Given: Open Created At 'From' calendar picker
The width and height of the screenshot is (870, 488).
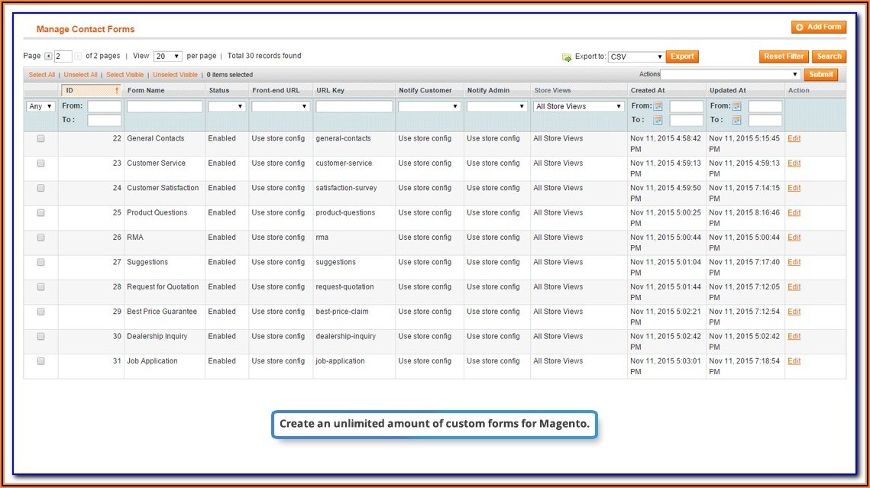Looking at the screenshot, I should 658,107.
